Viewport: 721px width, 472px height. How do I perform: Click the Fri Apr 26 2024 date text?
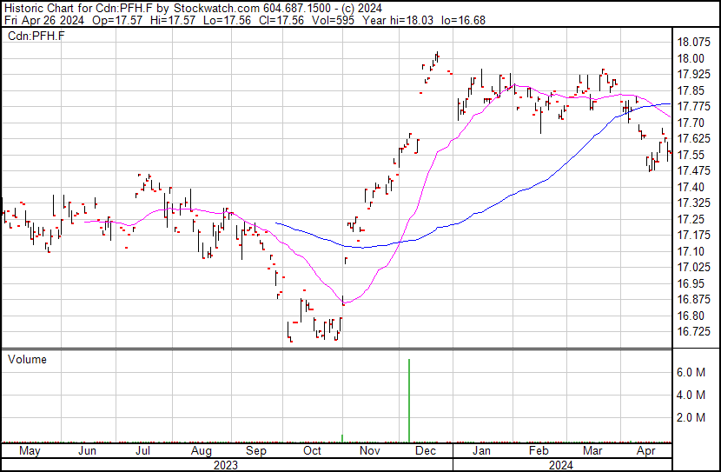click(x=44, y=20)
